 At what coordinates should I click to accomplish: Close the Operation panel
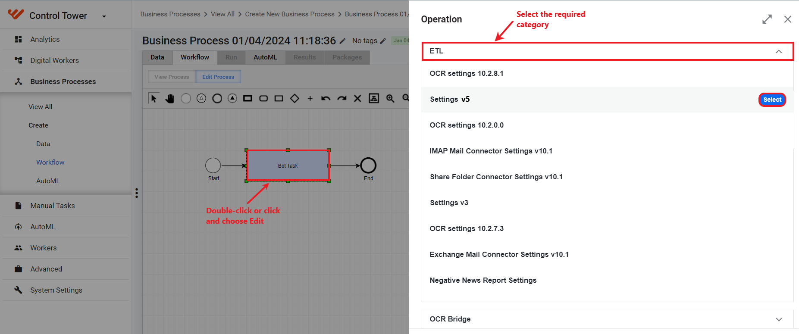788,19
